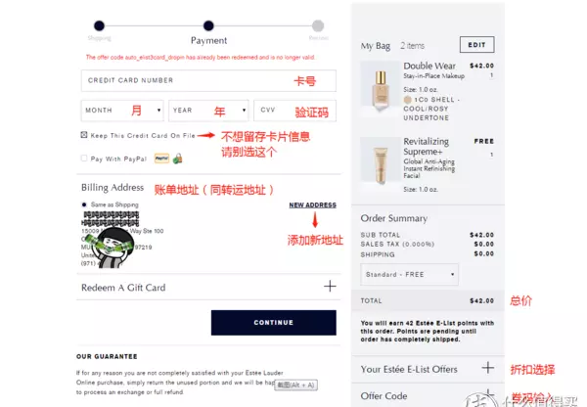587x407 pixels.
Task: Click the PayPal logo icon
Action: tap(161, 158)
